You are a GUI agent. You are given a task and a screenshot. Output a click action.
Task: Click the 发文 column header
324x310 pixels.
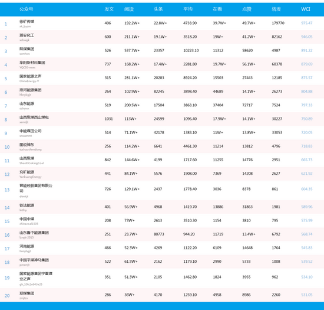point(109,9)
